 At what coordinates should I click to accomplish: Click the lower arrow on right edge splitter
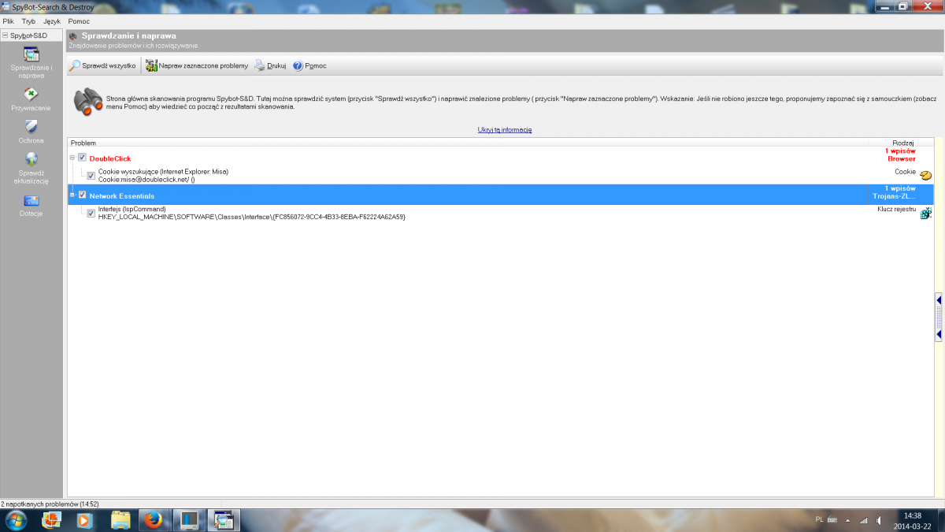[x=939, y=335]
